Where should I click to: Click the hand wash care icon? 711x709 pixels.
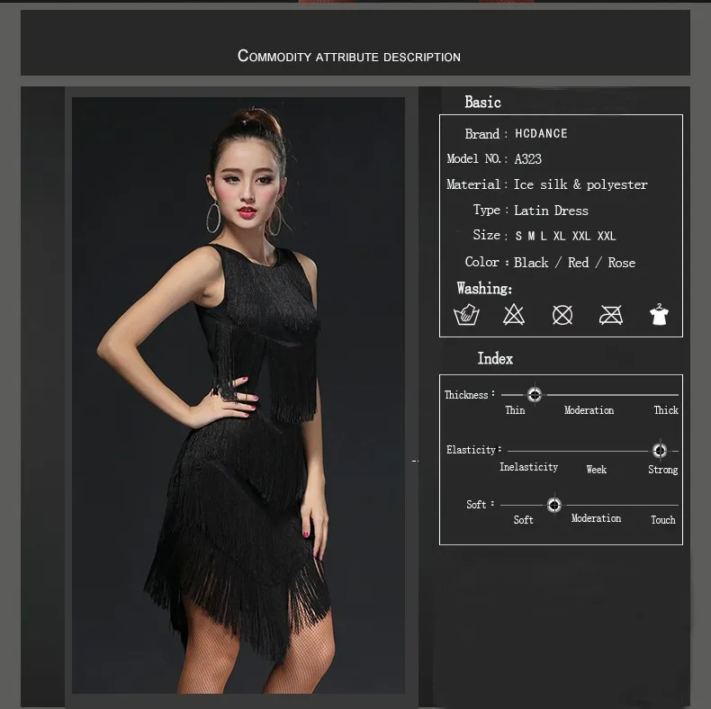466,314
